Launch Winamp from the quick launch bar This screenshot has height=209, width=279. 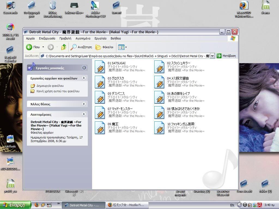[43, 205]
